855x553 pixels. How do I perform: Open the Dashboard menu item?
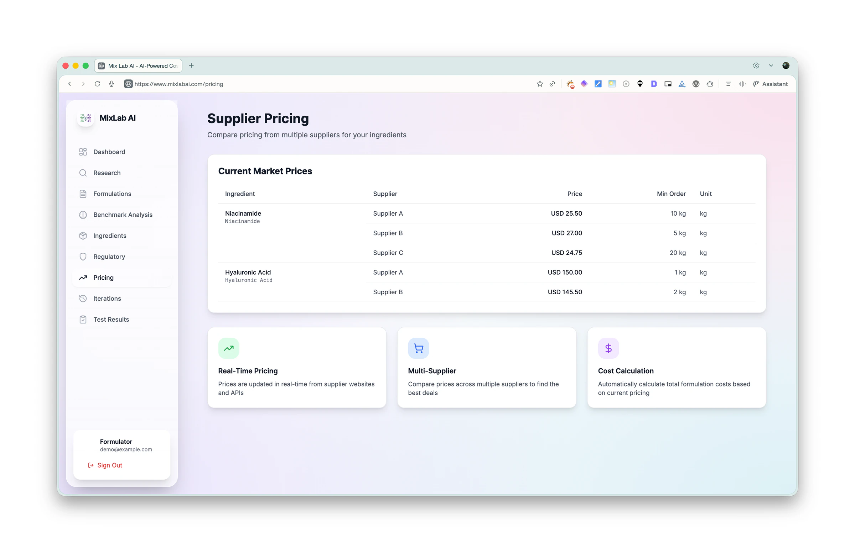[122, 152]
